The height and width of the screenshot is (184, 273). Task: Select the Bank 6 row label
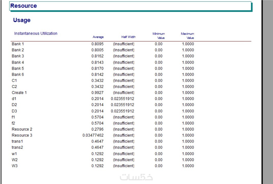18,74
